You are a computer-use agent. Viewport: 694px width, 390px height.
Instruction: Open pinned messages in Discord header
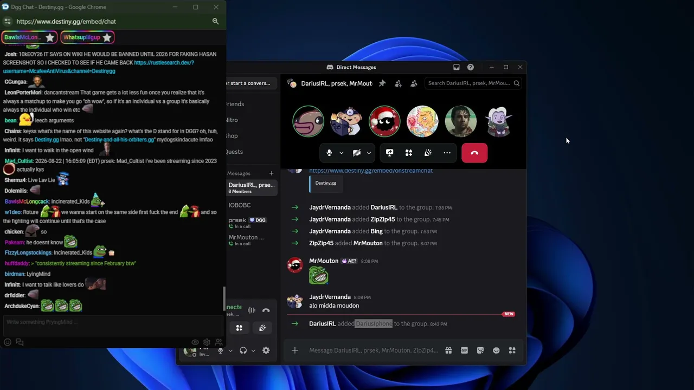point(382,83)
